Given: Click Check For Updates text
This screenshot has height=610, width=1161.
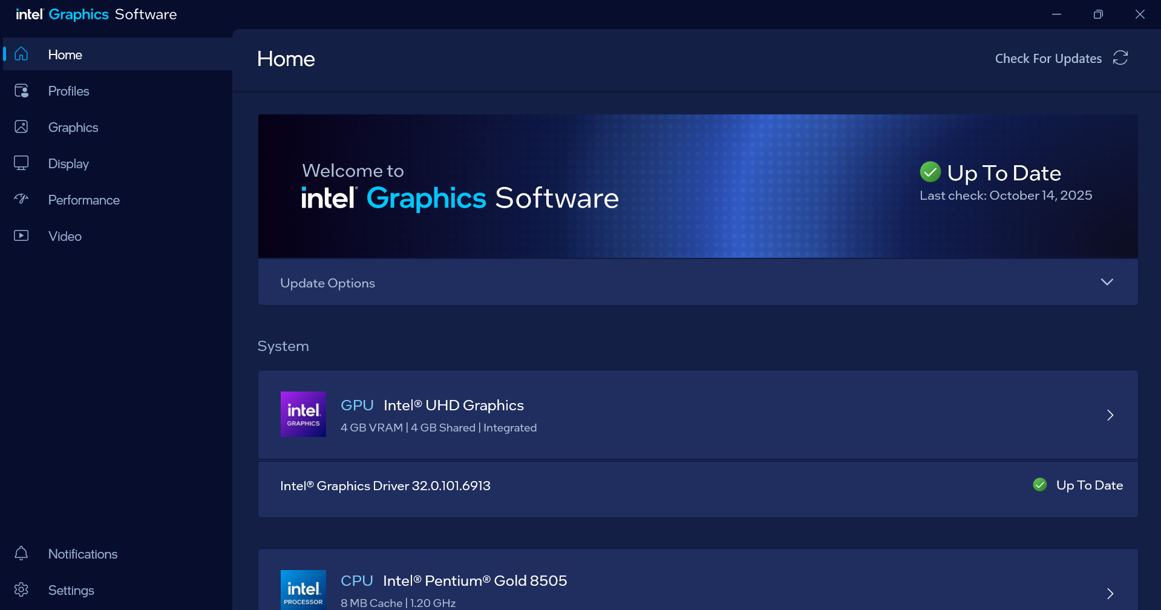Looking at the screenshot, I should click(x=1048, y=59).
